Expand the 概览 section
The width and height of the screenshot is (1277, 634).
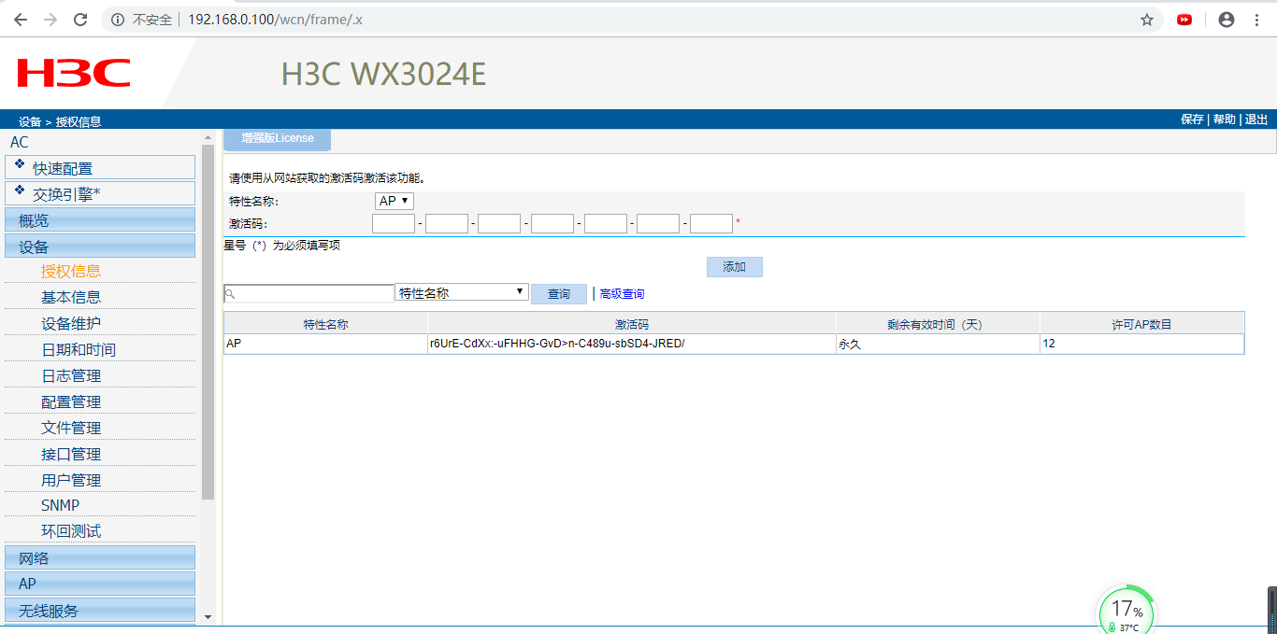click(x=100, y=220)
